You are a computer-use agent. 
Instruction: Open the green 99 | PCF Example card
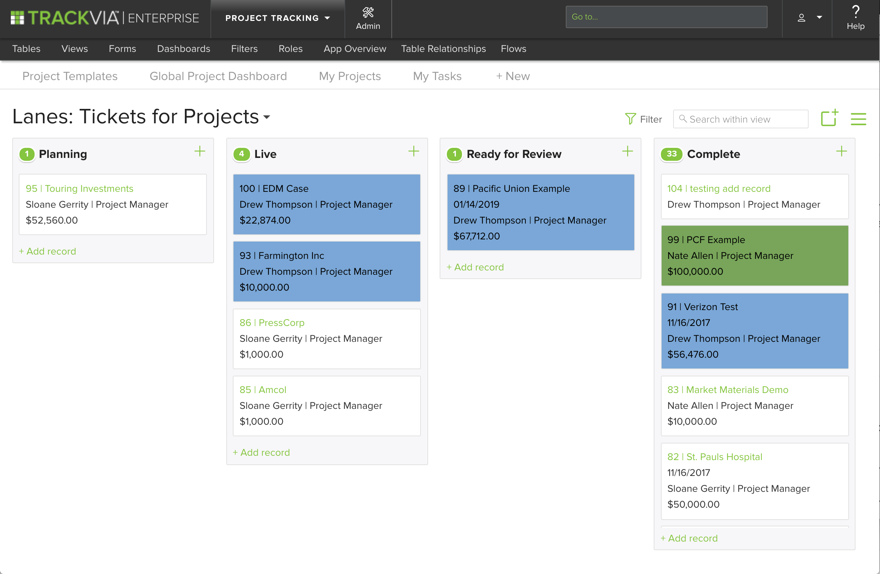click(x=755, y=256)
